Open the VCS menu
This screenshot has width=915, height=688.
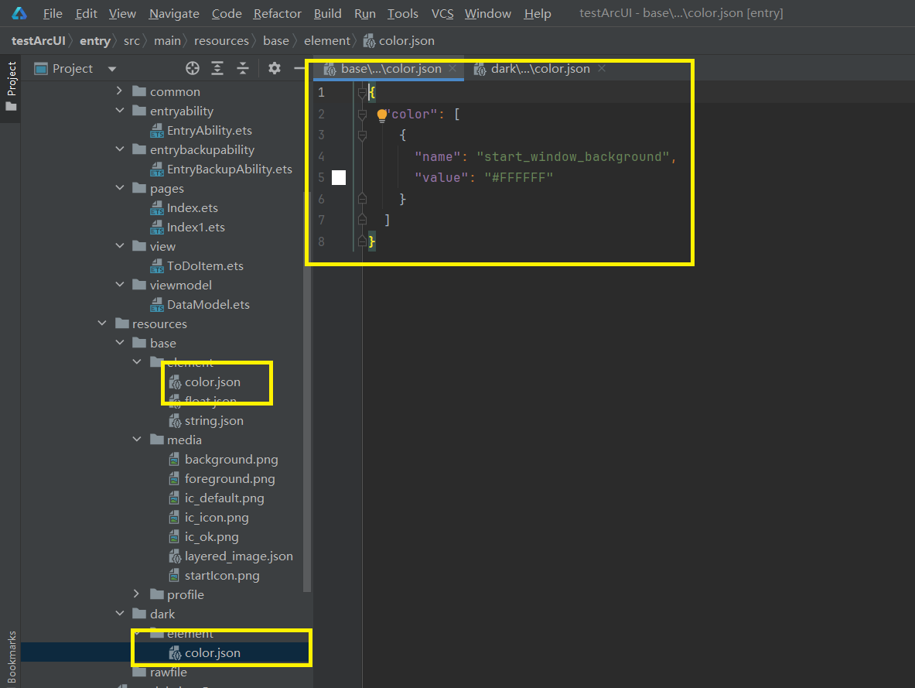click(442, 13)
